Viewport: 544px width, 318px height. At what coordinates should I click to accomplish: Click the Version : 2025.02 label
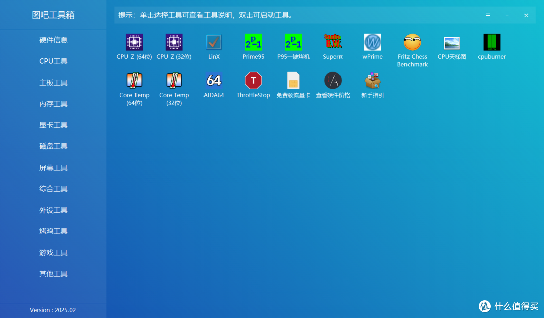click(53, 310)
